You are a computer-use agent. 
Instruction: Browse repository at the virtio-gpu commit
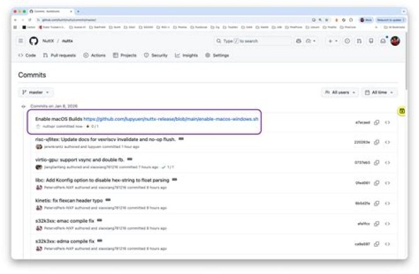[387, 163]
